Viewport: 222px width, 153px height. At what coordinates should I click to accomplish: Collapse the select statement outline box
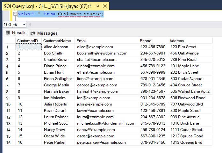click(x=15, y=14)
